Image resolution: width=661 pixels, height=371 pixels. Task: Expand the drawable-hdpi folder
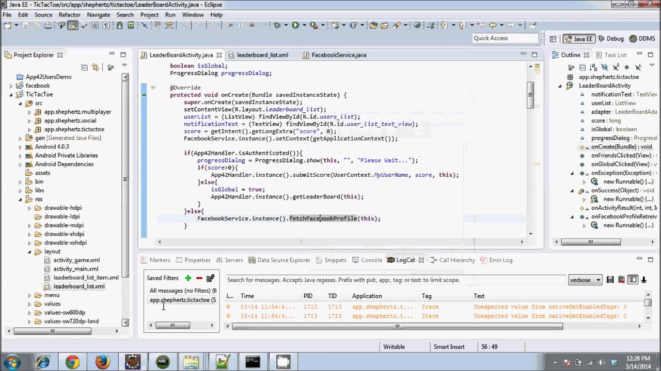[x=29, y=208]
